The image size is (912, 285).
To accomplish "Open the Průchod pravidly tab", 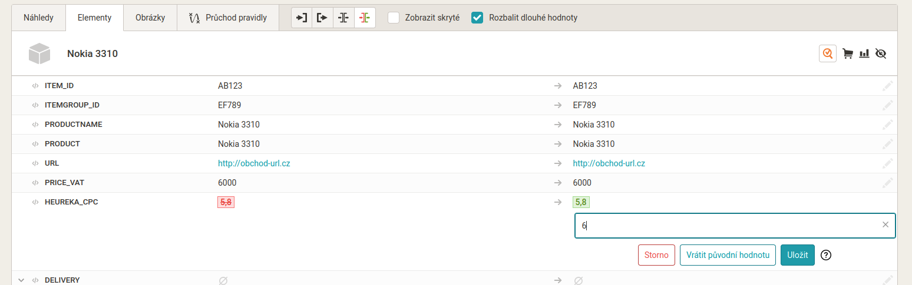I will click(x=228, y=18).
